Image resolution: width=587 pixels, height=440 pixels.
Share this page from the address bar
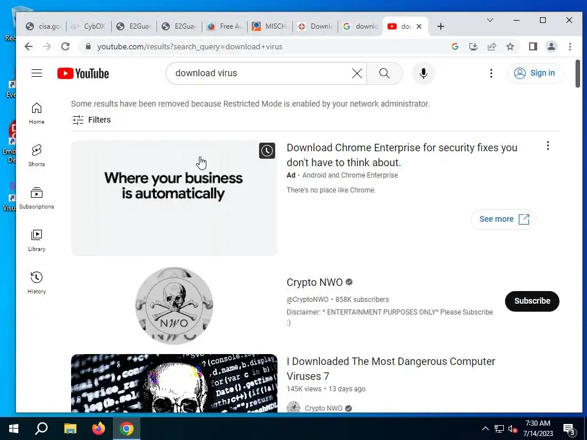click(491, 47)
